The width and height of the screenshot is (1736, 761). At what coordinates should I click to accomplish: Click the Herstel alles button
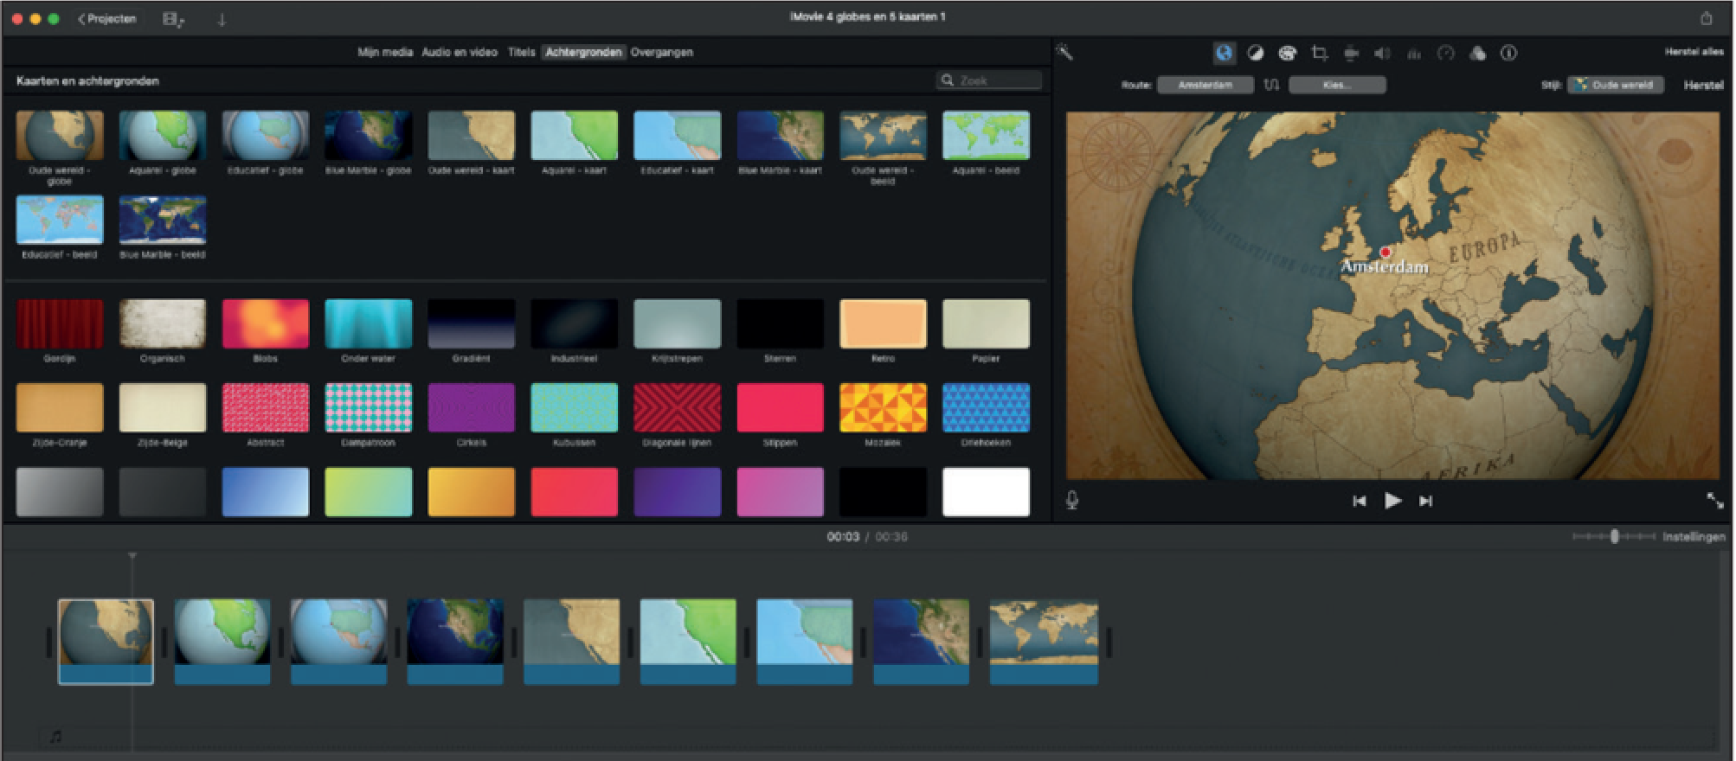1694,52
